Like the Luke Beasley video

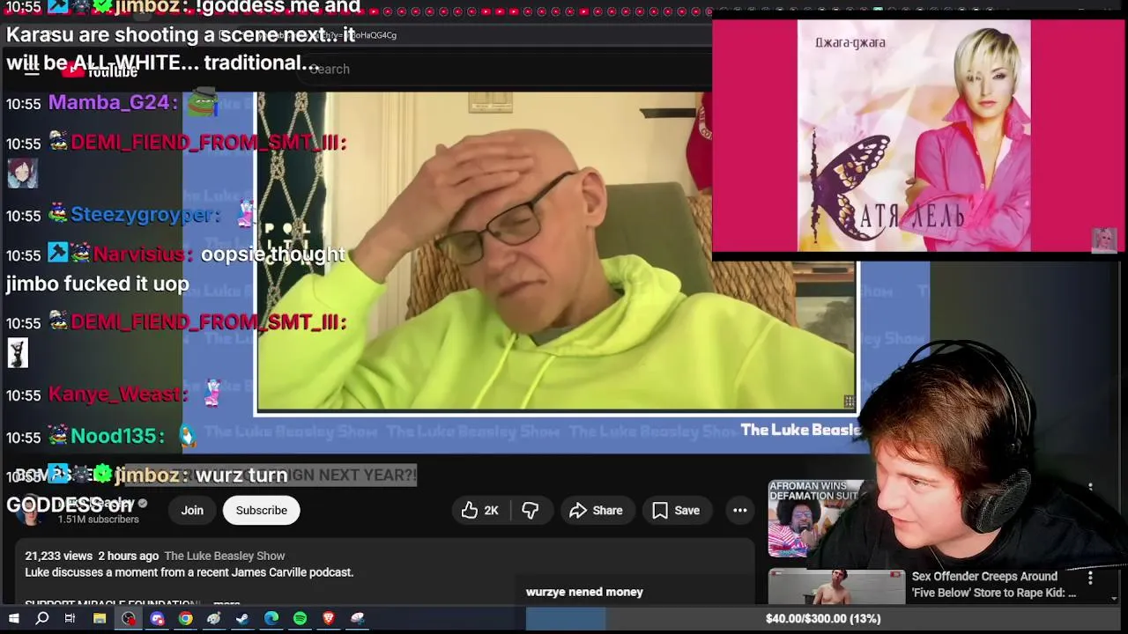480,511
